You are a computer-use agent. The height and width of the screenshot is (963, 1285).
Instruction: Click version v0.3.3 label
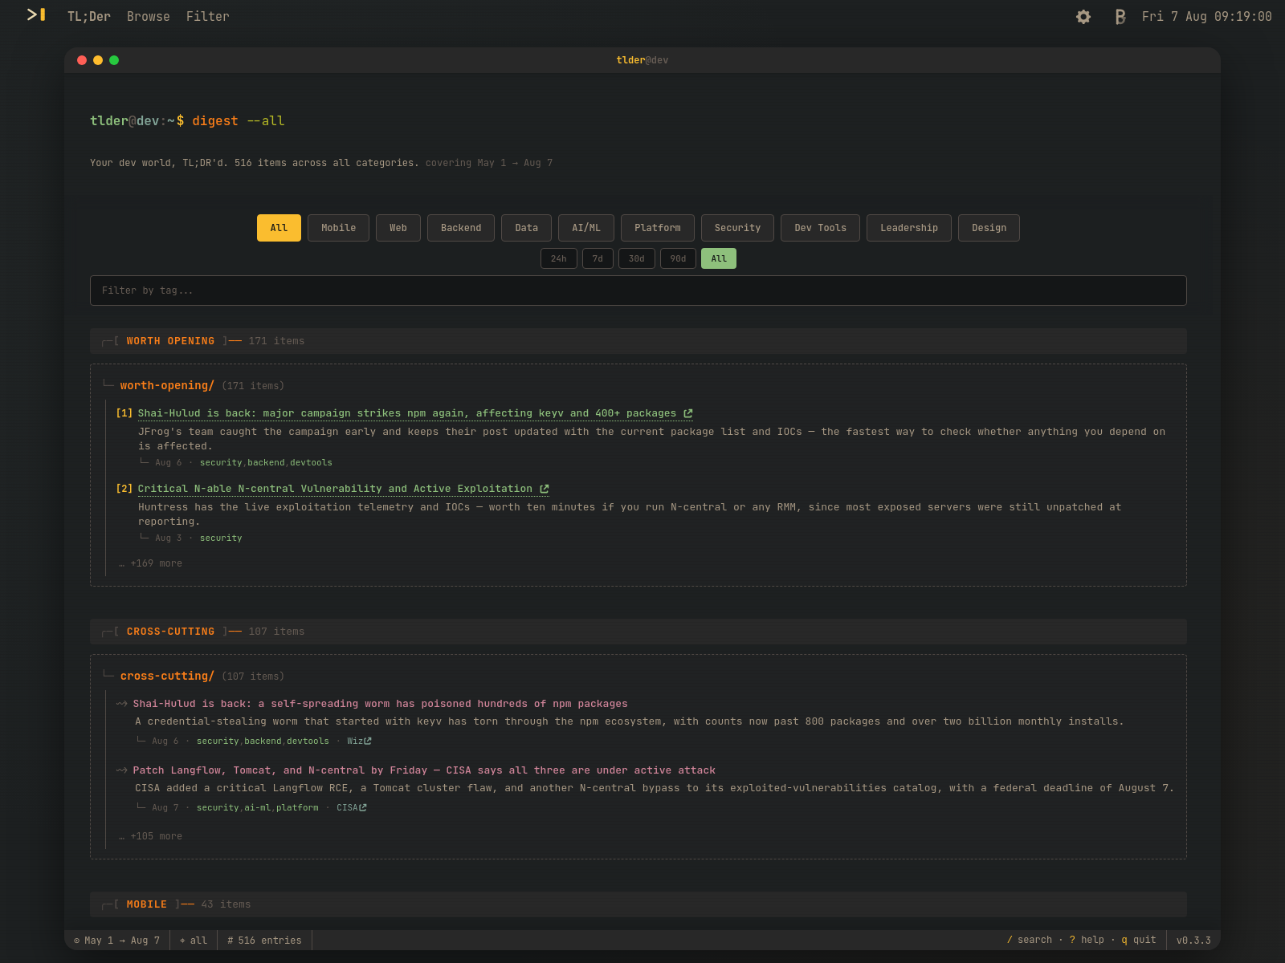(x=1193, y=941)
